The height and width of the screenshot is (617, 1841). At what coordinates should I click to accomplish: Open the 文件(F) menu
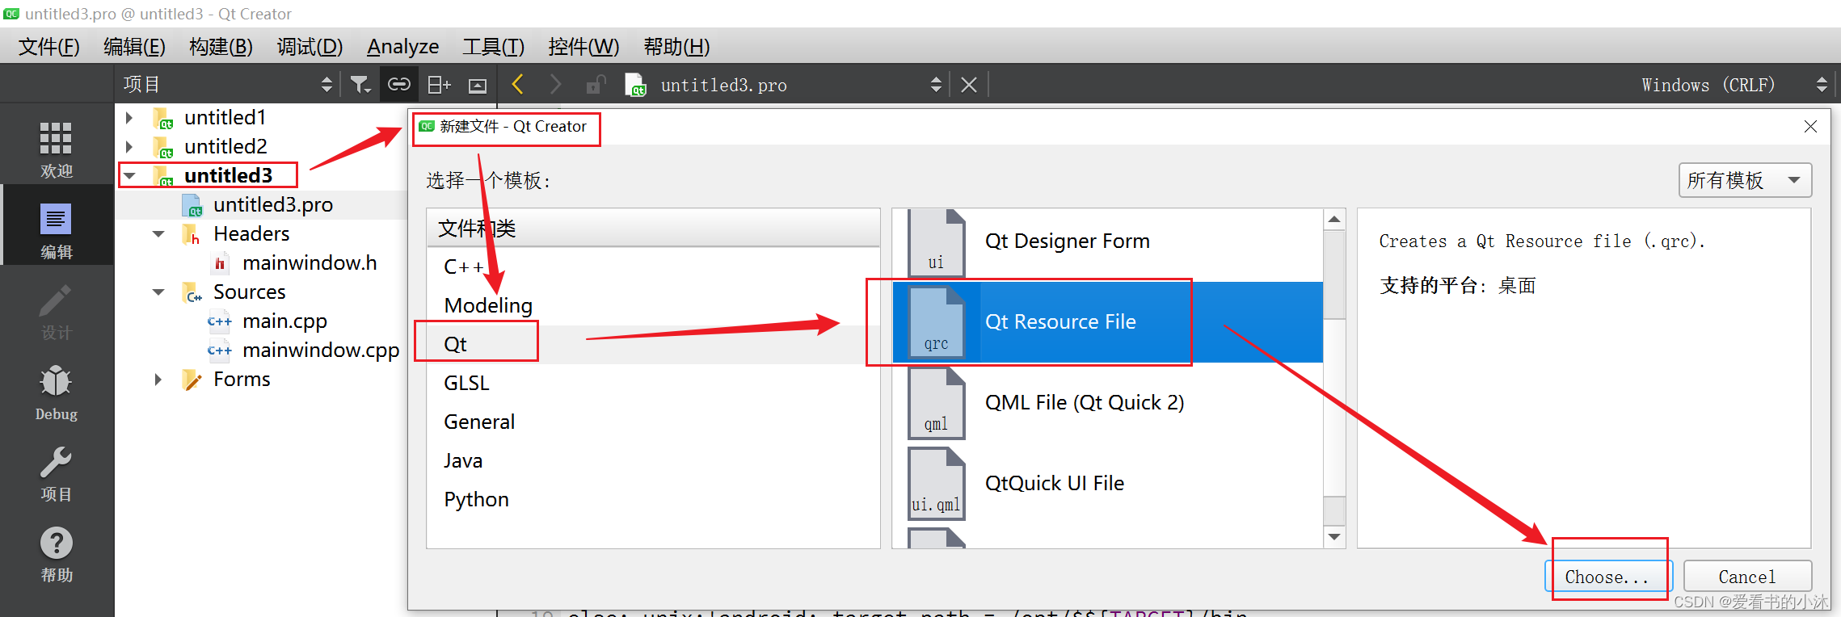[x=48, y=47]
